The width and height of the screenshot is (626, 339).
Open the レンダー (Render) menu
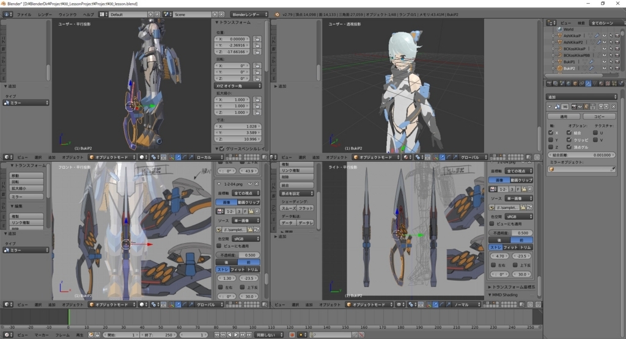click(x=45, y=15)
